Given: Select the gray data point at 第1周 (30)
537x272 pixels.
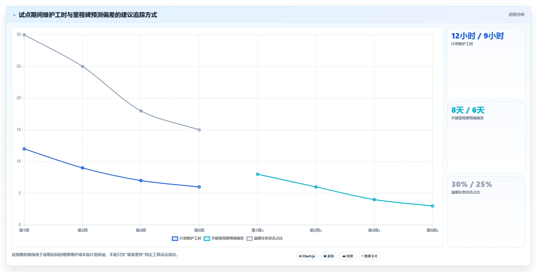Looking at the screenshot, I should 24,35.
